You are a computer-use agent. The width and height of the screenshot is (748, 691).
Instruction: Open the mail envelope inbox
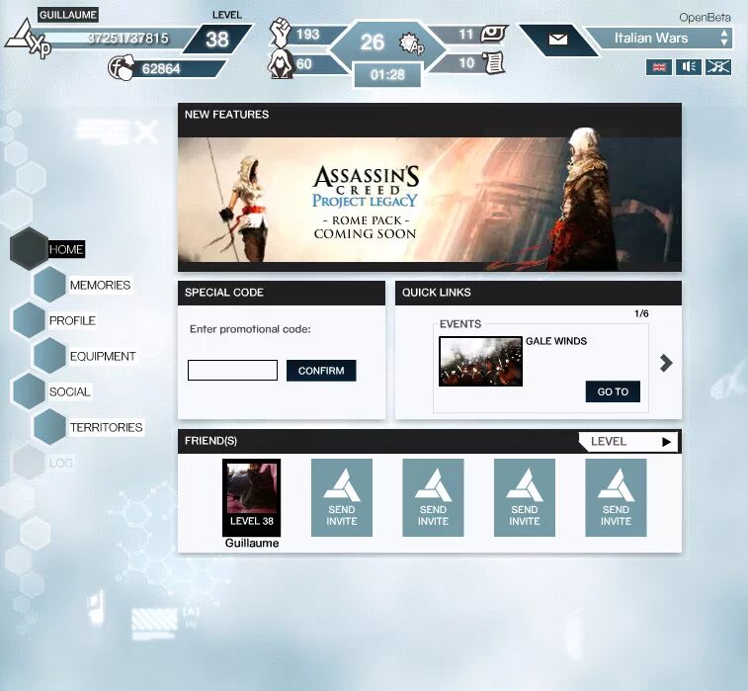[557, 40]
